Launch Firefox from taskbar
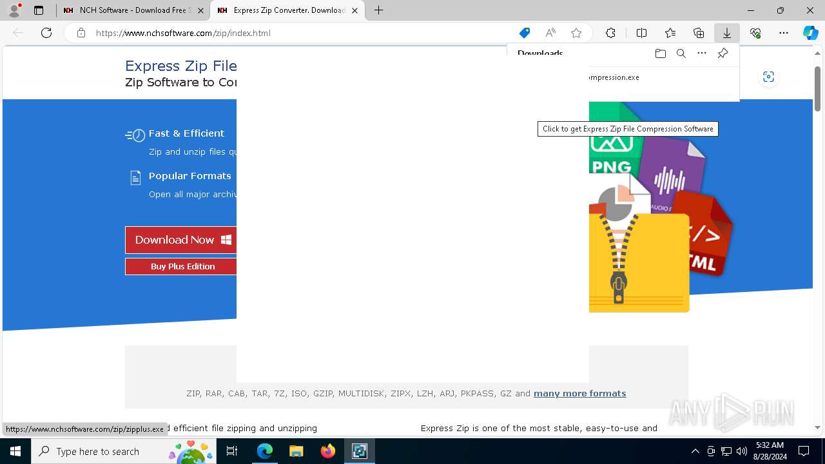 327,451
